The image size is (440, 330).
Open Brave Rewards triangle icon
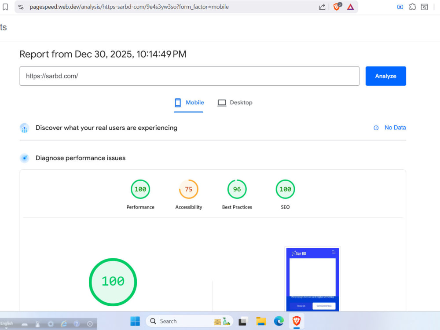(351, 7)
